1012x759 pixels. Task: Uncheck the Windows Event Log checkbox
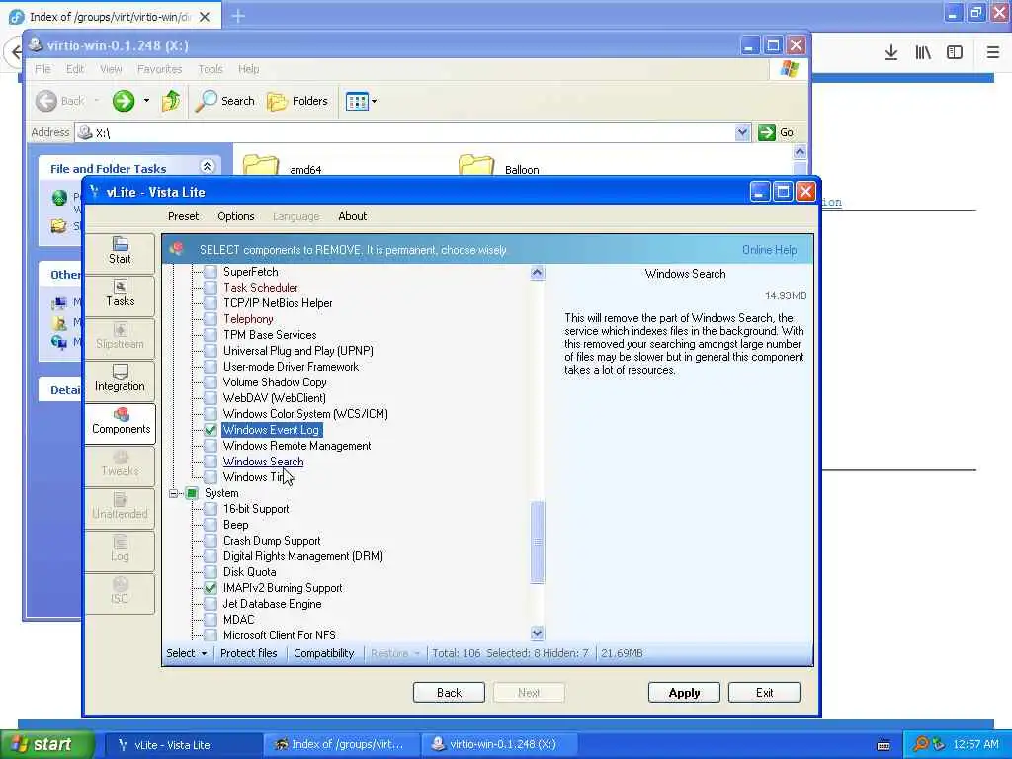(211, 430)
